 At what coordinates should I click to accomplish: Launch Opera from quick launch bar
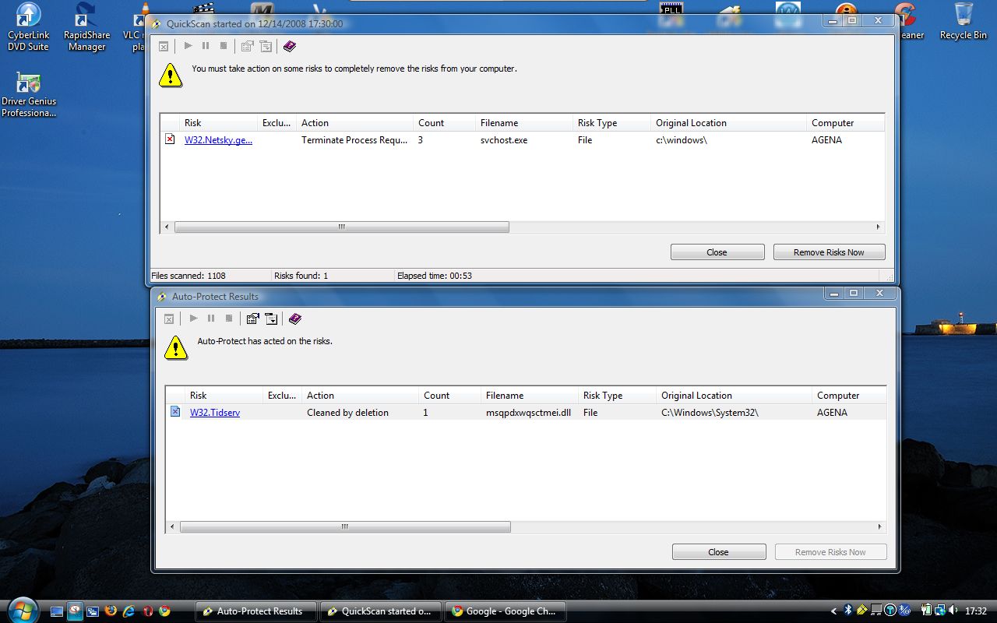click(147, 611)
